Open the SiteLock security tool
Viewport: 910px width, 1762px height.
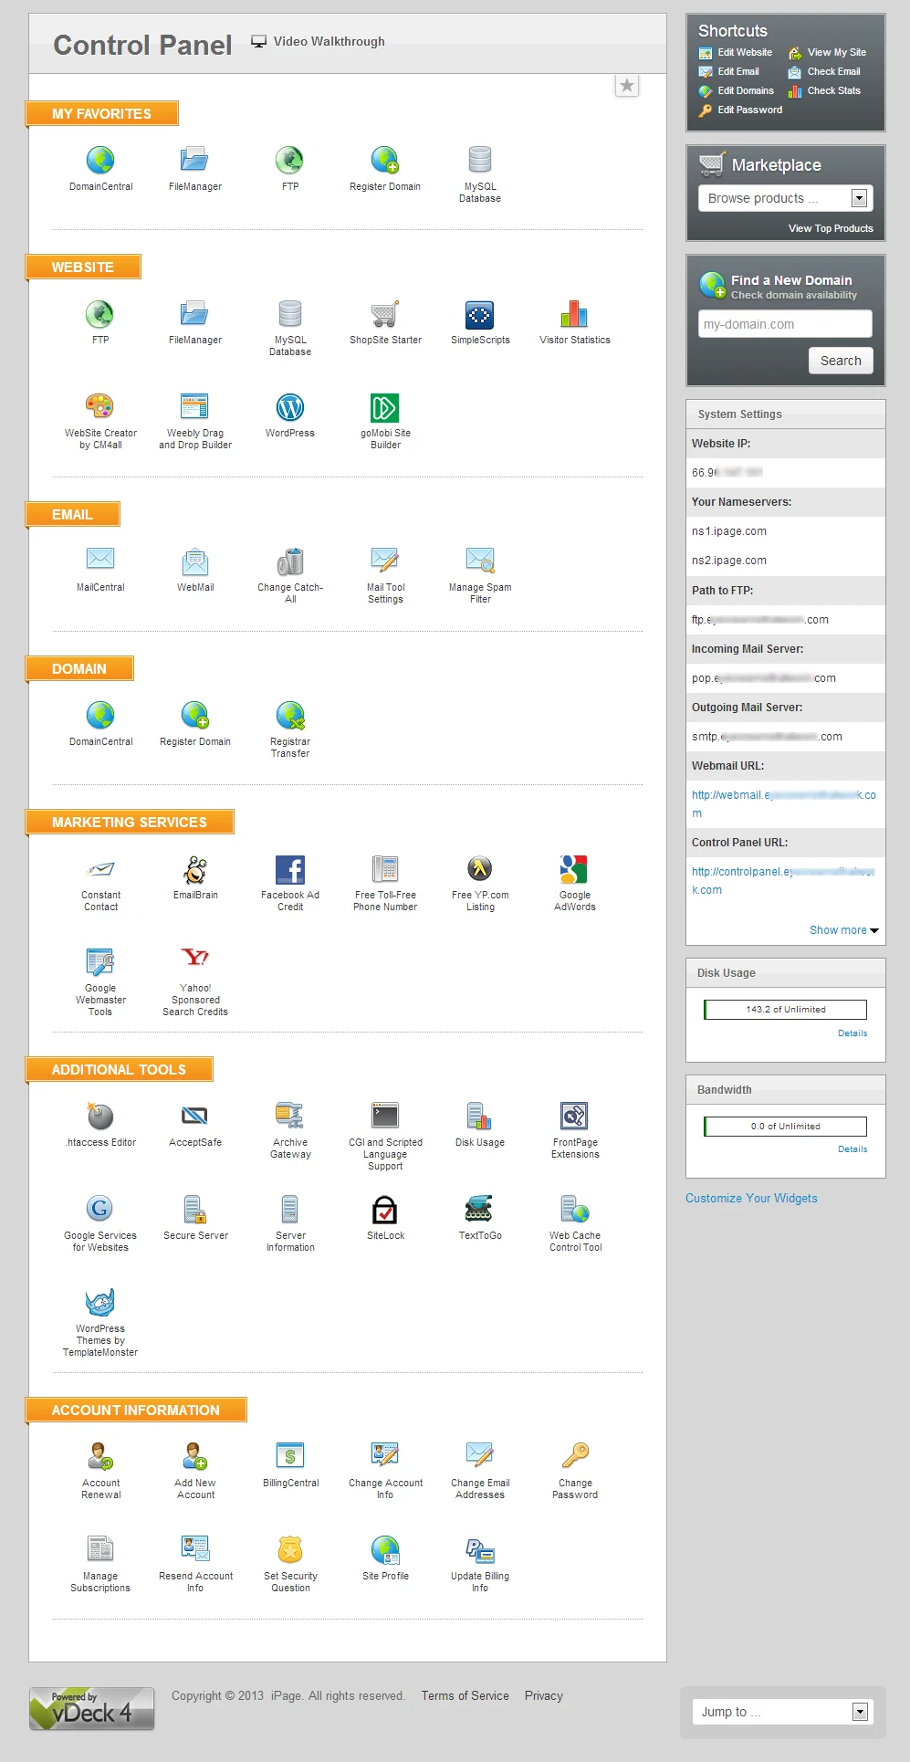click(385, 1211)
